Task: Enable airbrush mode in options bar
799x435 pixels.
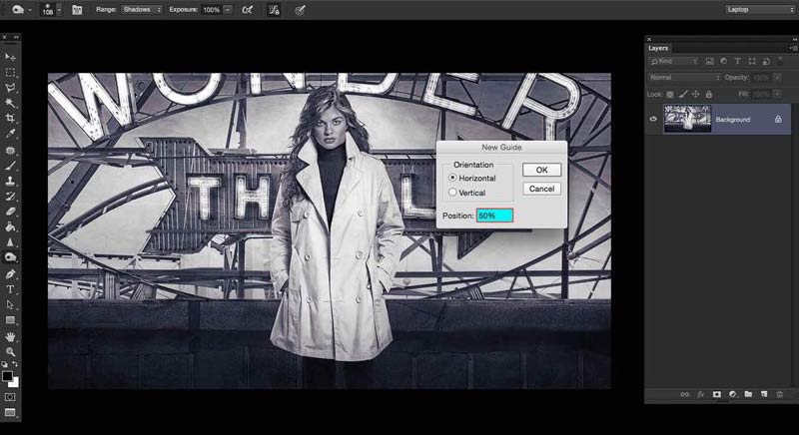Action: 247,9
